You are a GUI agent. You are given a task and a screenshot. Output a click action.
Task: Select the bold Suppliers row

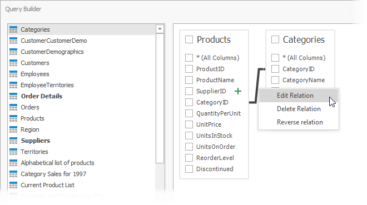click(82, 141)
